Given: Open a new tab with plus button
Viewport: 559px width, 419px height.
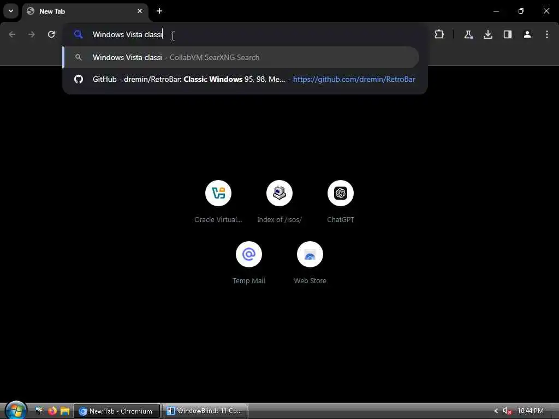Looking at the screenshot, I should (159, 11).
